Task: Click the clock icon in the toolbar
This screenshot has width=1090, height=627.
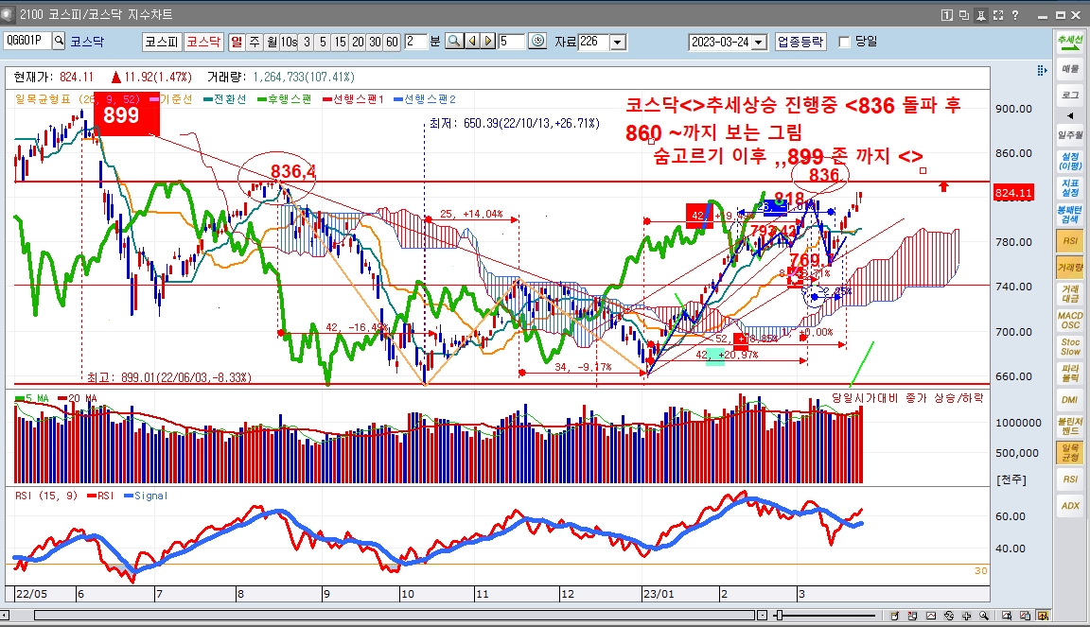Action: click(537, 41)
